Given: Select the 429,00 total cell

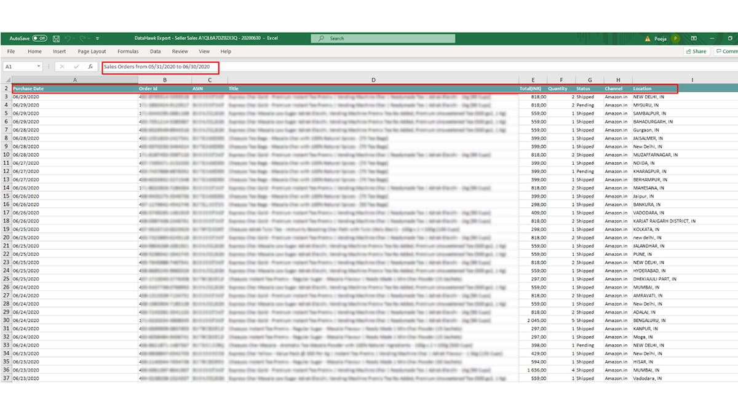Looking at the screenshot, I should tap(533, 354).
